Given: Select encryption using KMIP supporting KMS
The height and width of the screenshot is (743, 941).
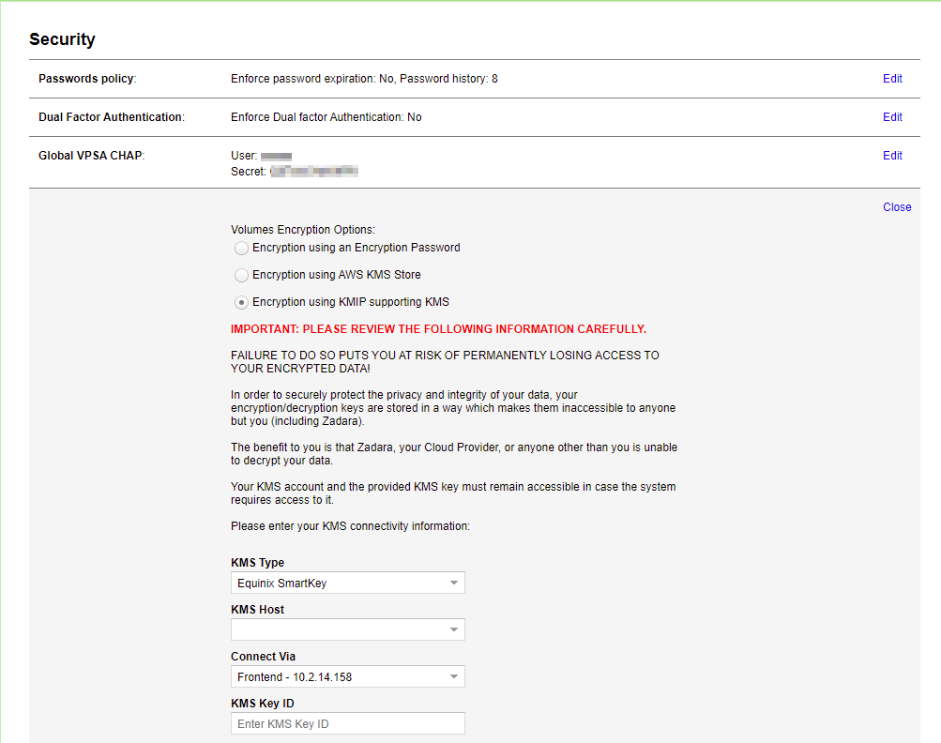Looking at the screenshot, I should click(241, 302).
